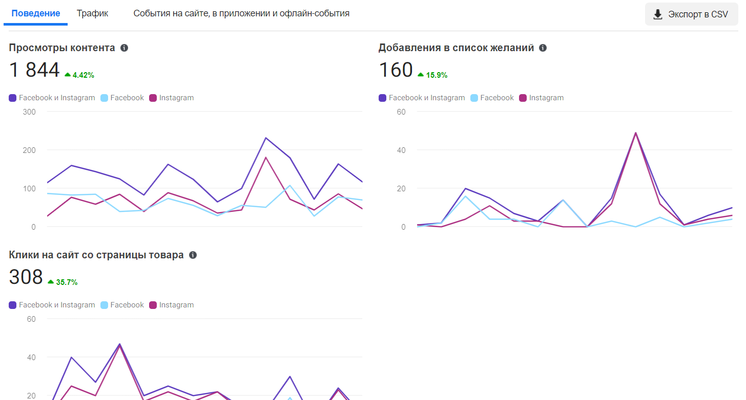The image size is (746, 400).
Task: Click green up arrow beside 4.42%
Action: click(68, 75)
